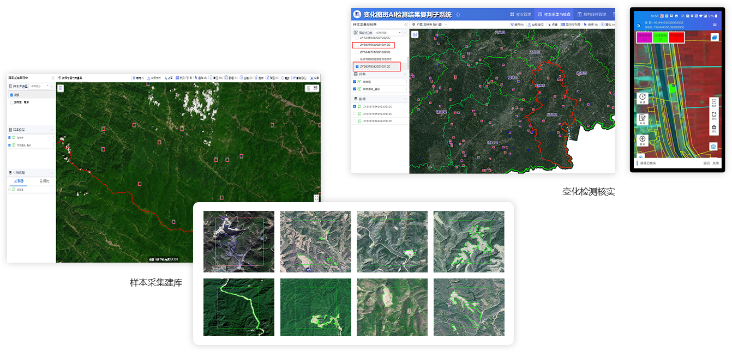Collapse left sidebar using double-chevron icon in AI system
This screenshot has width=732, height=352.
(x=405, y=25)
